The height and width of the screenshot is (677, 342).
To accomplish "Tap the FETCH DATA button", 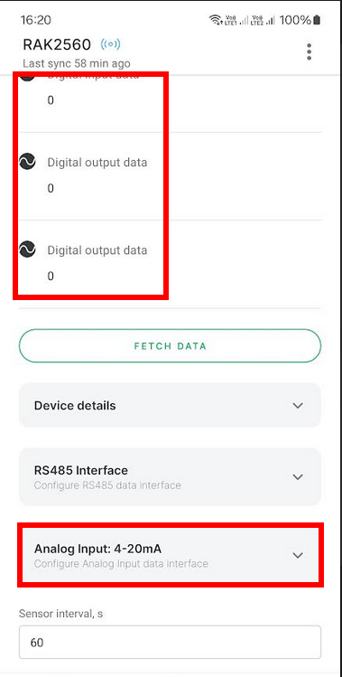I will pos(170,346).
